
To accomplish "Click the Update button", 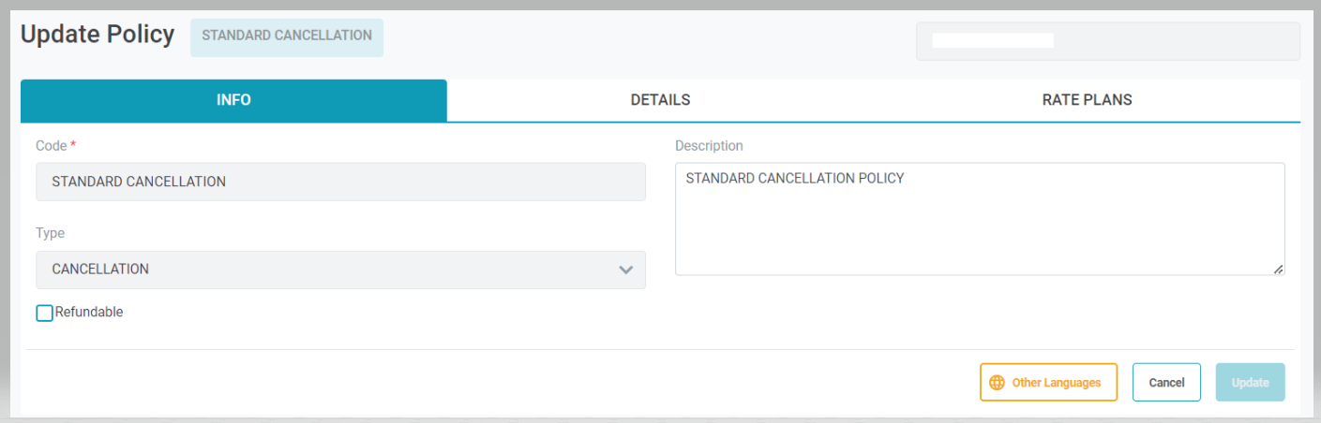I will point(1250,383).
